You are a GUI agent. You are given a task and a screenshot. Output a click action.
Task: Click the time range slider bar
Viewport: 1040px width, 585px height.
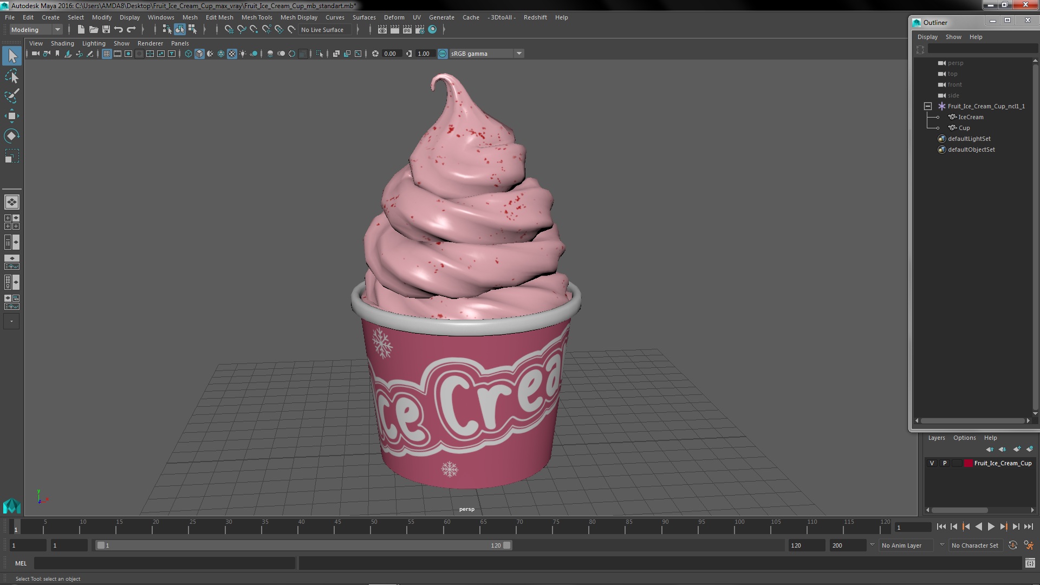pyautogui.click(x=303, y=545)
